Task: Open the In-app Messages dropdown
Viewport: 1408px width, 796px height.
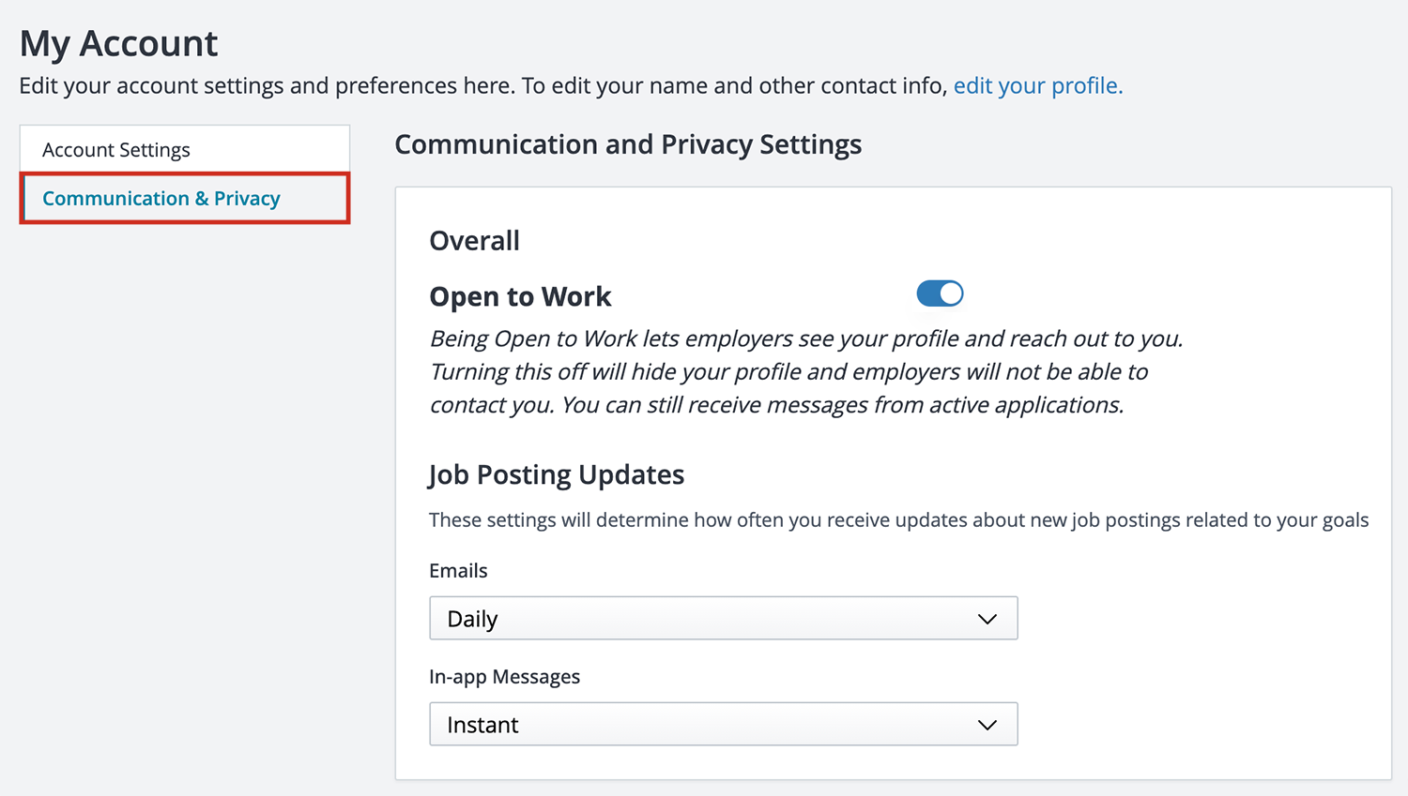Action: 723,725
